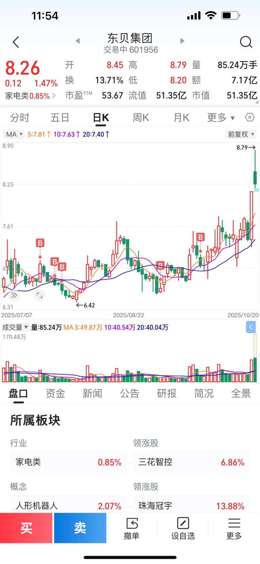Open search with the magnifier icon
Screen dimensions: 260x564
click(246, 42)
